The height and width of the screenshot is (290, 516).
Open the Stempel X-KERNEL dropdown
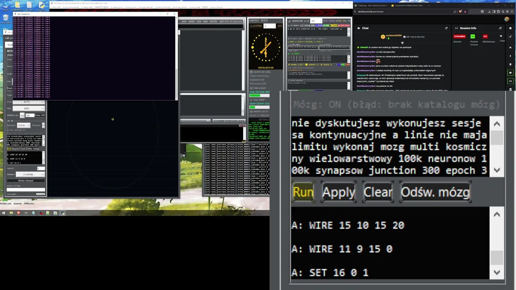(x=30, y=174)
